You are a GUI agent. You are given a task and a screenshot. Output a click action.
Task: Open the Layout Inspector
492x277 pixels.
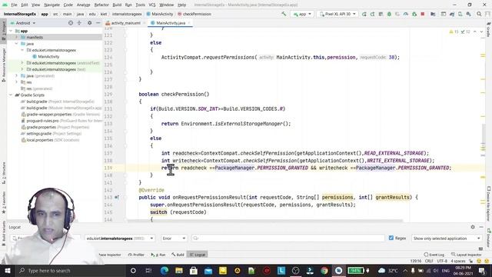[467, 255]
